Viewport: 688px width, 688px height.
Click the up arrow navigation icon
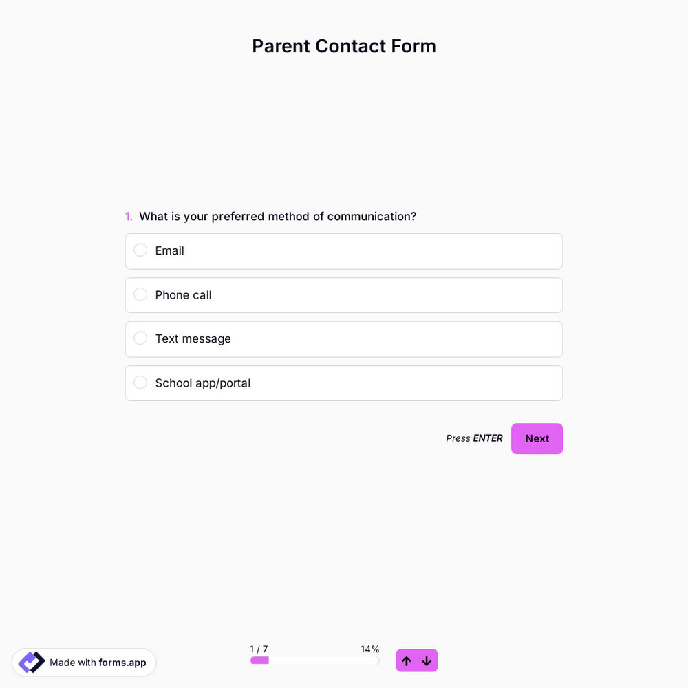pyautogui.click(x=407, y=660)
